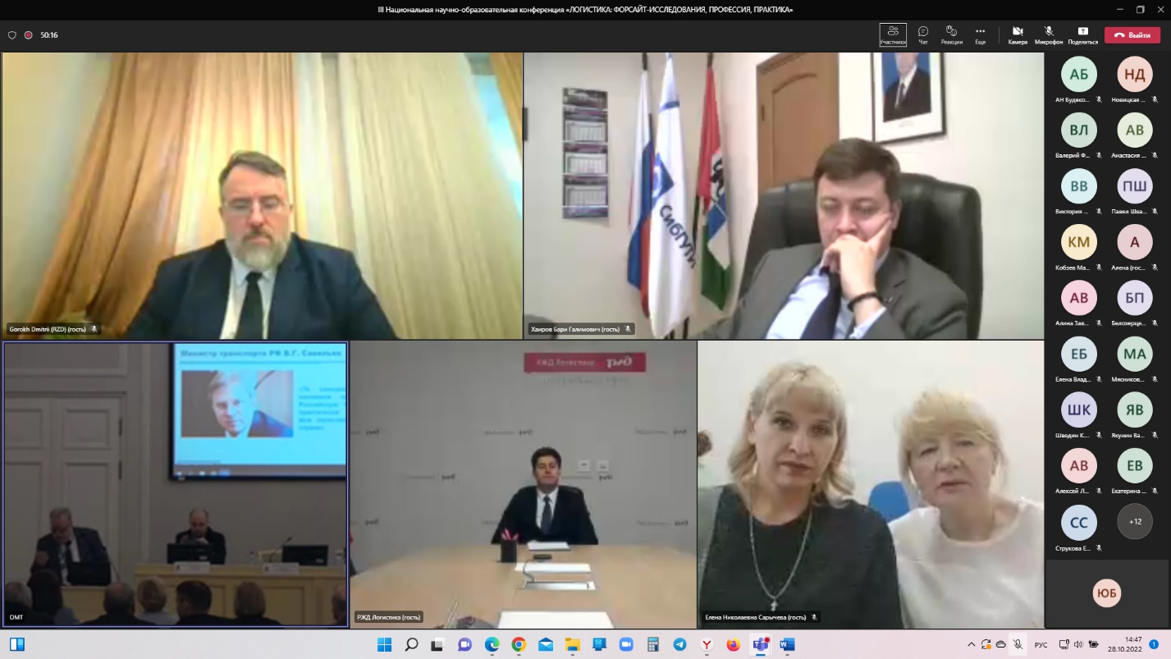Open the Участники participants panel
Screen dimensions: 1171x659
coord(893,34)
